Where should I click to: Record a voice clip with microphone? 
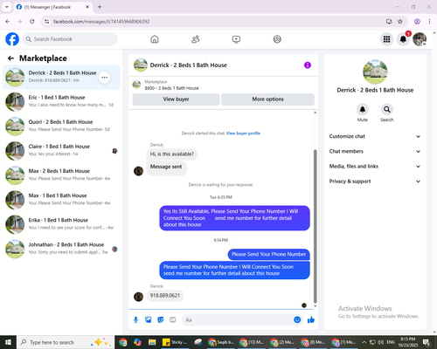click(135, 320)
